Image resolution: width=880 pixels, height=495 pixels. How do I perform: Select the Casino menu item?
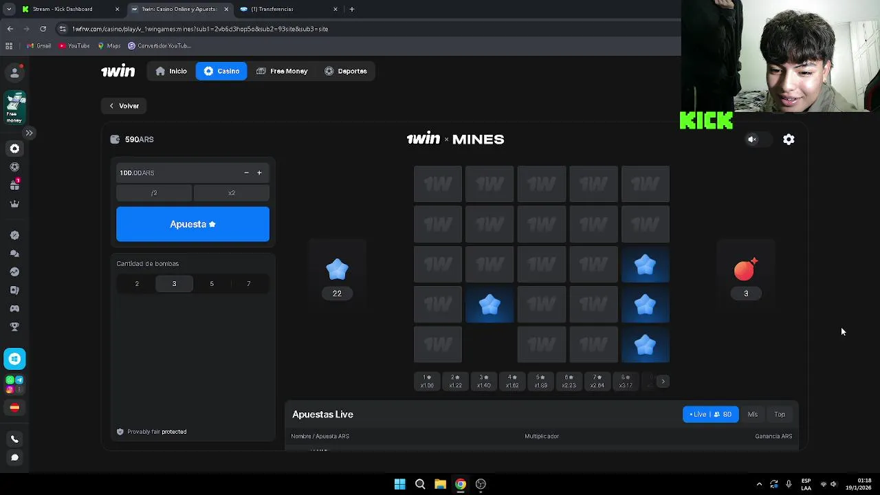(221, 71)
